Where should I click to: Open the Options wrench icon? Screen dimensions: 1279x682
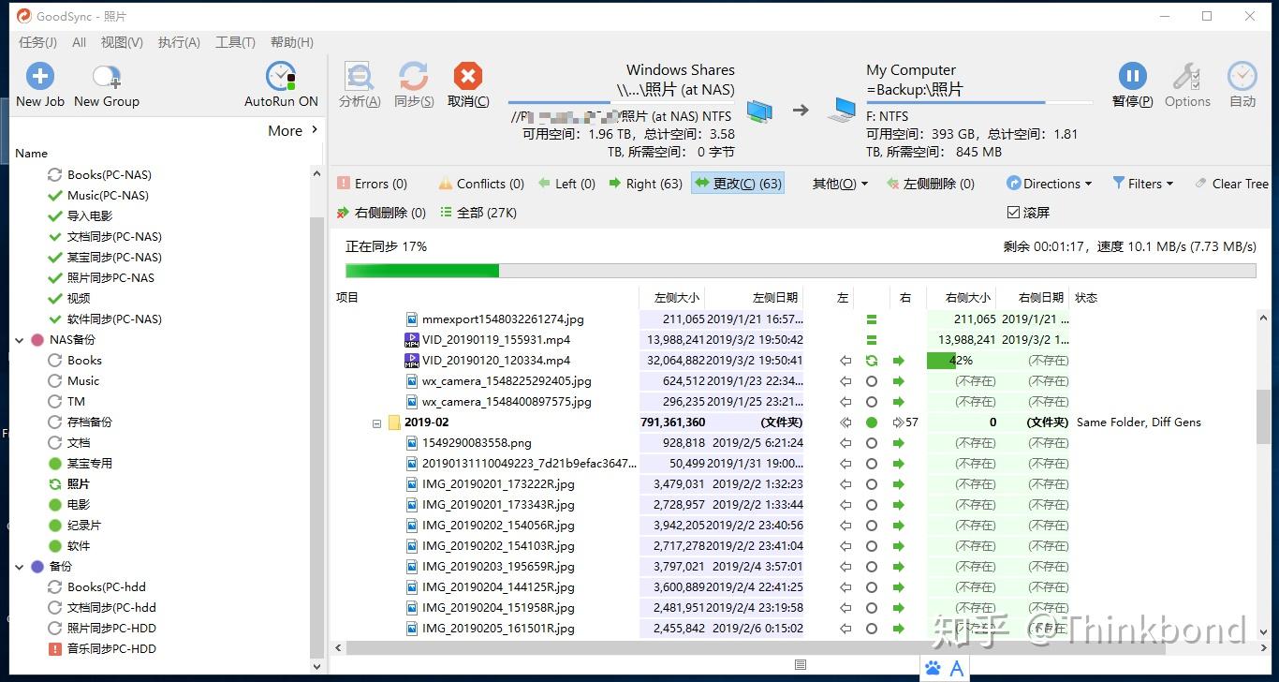(1187, 76)
